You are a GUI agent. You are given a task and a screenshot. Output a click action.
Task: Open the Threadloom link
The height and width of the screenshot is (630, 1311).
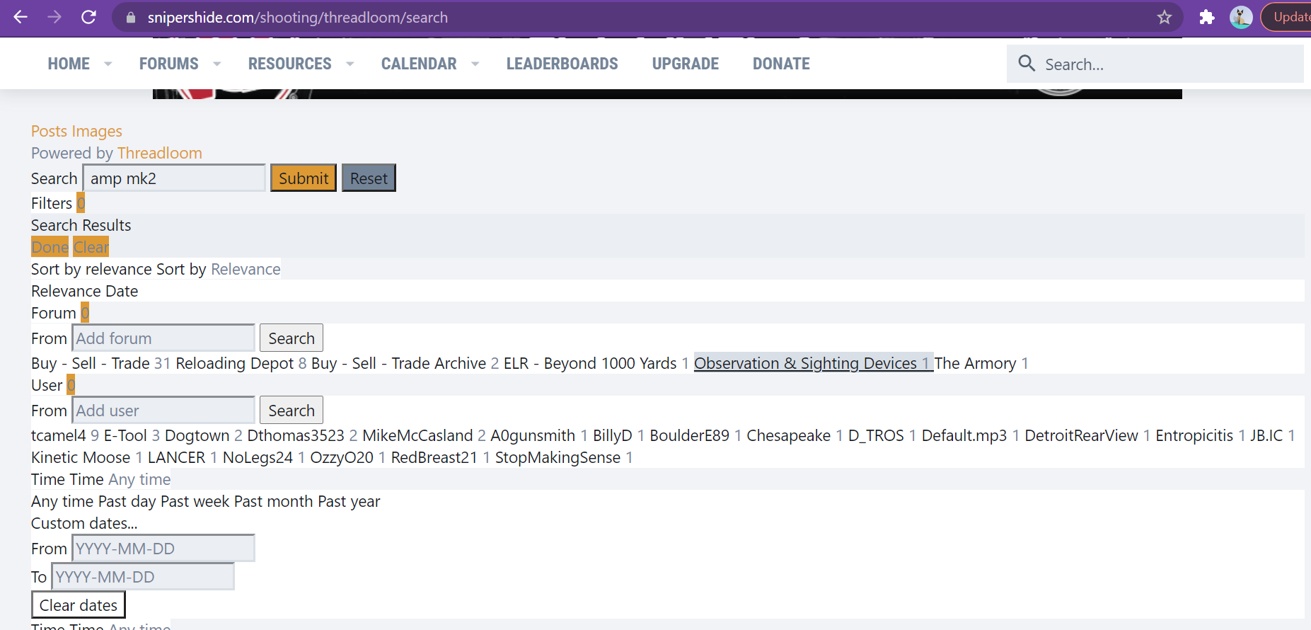click(x=159, y=153)
